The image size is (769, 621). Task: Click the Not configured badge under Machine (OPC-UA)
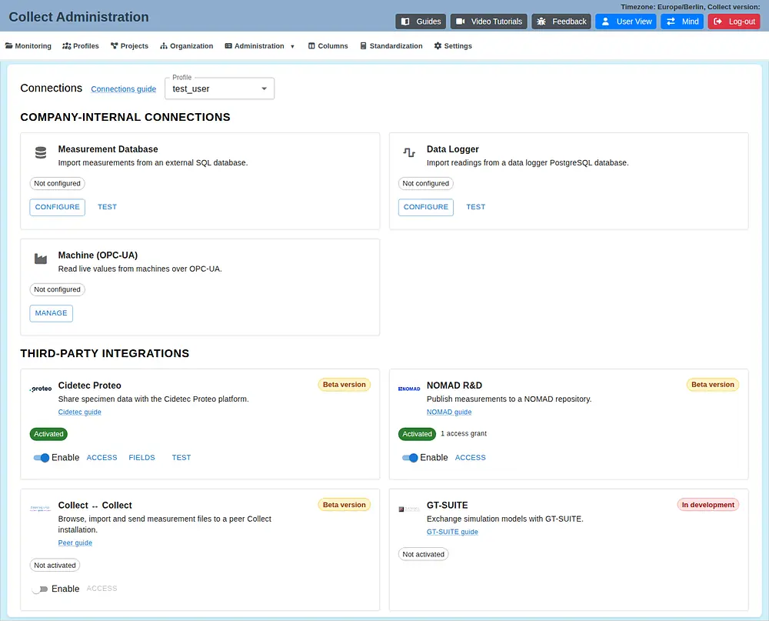58,289
